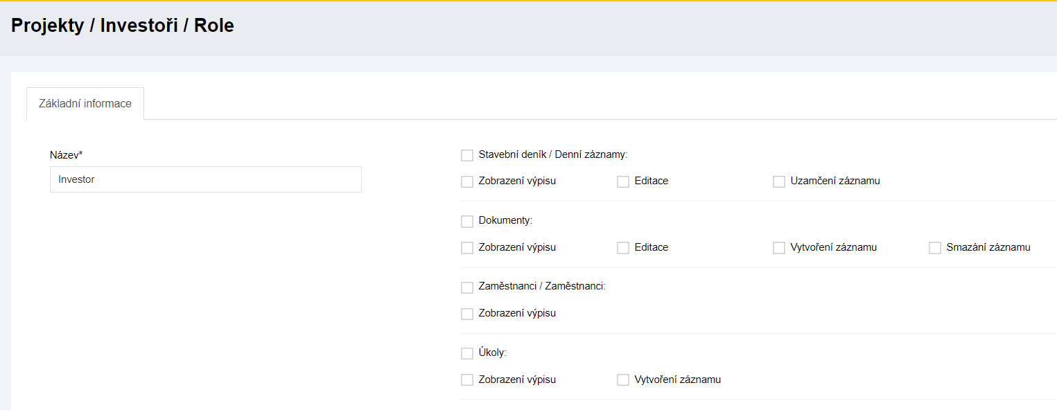Tick Editace under Stavební deník

tap(623, 181)
